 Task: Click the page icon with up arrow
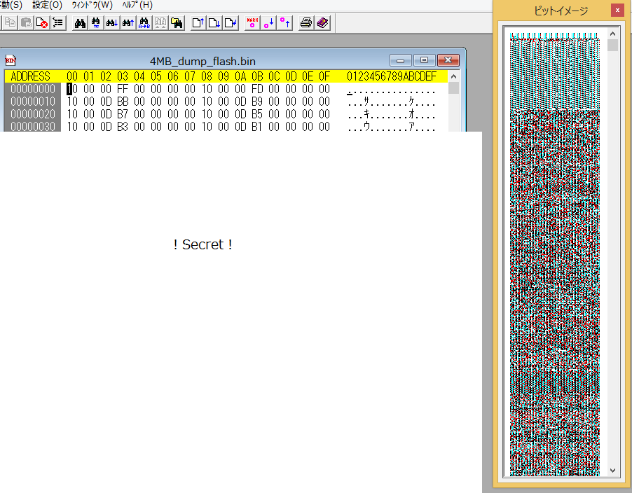pos(198,23)
